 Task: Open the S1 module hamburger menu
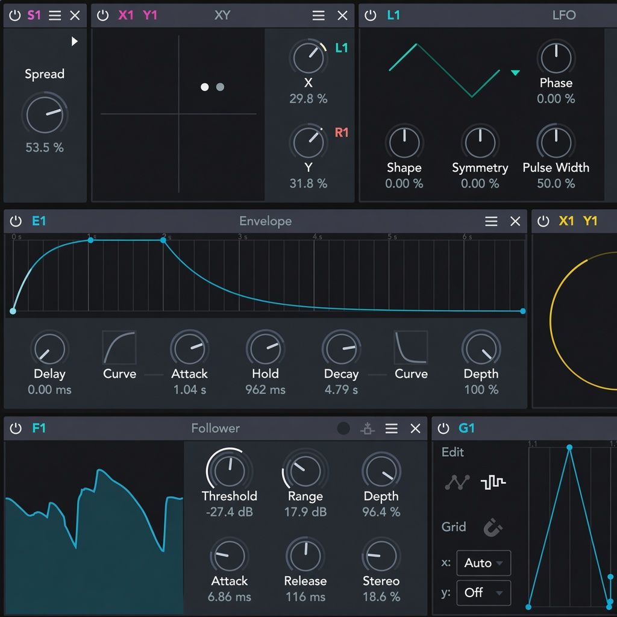point(55,15)
